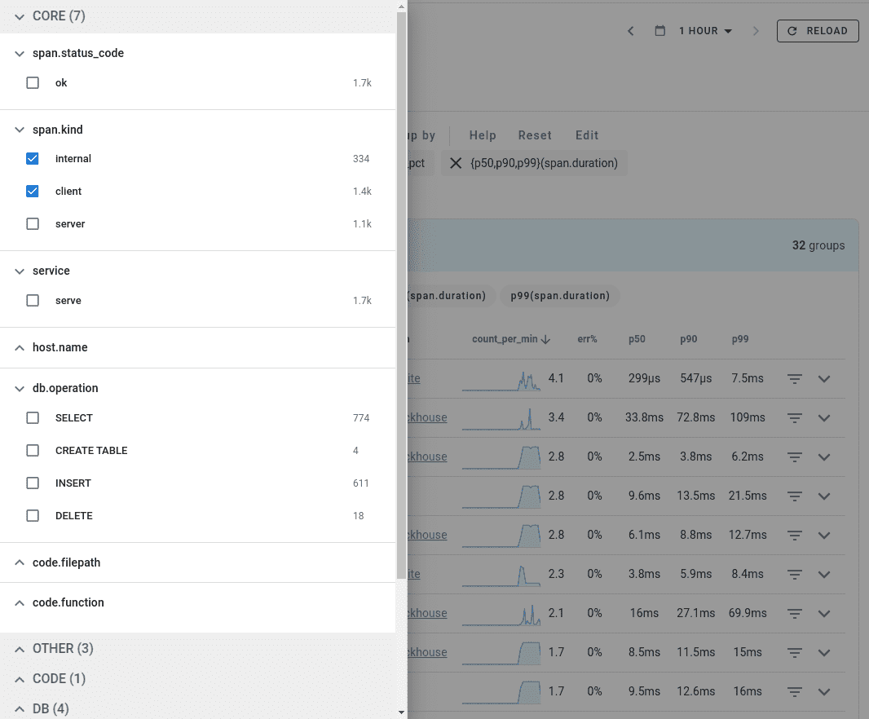Check the INSERT db operation
869x719 pixels.
coord(33,483)
